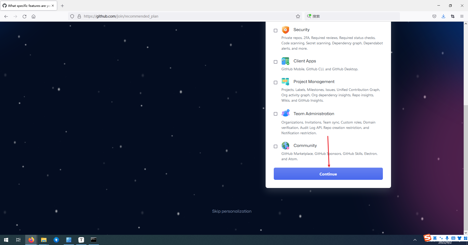Click the Security shield icon
The width and height of the screenshot is (468, 245).
[x=285, y=30]
